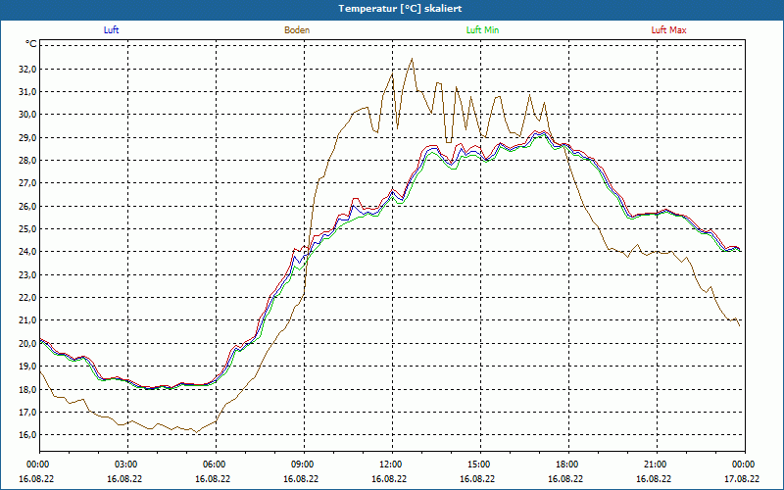Screen dimensions: 784x490
Task: Click the 17.08.22 date label
Action: 743,478
